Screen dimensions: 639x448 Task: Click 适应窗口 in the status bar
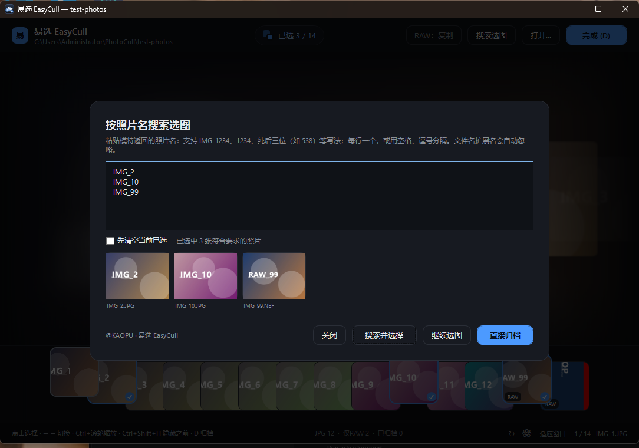pos(552,434)
